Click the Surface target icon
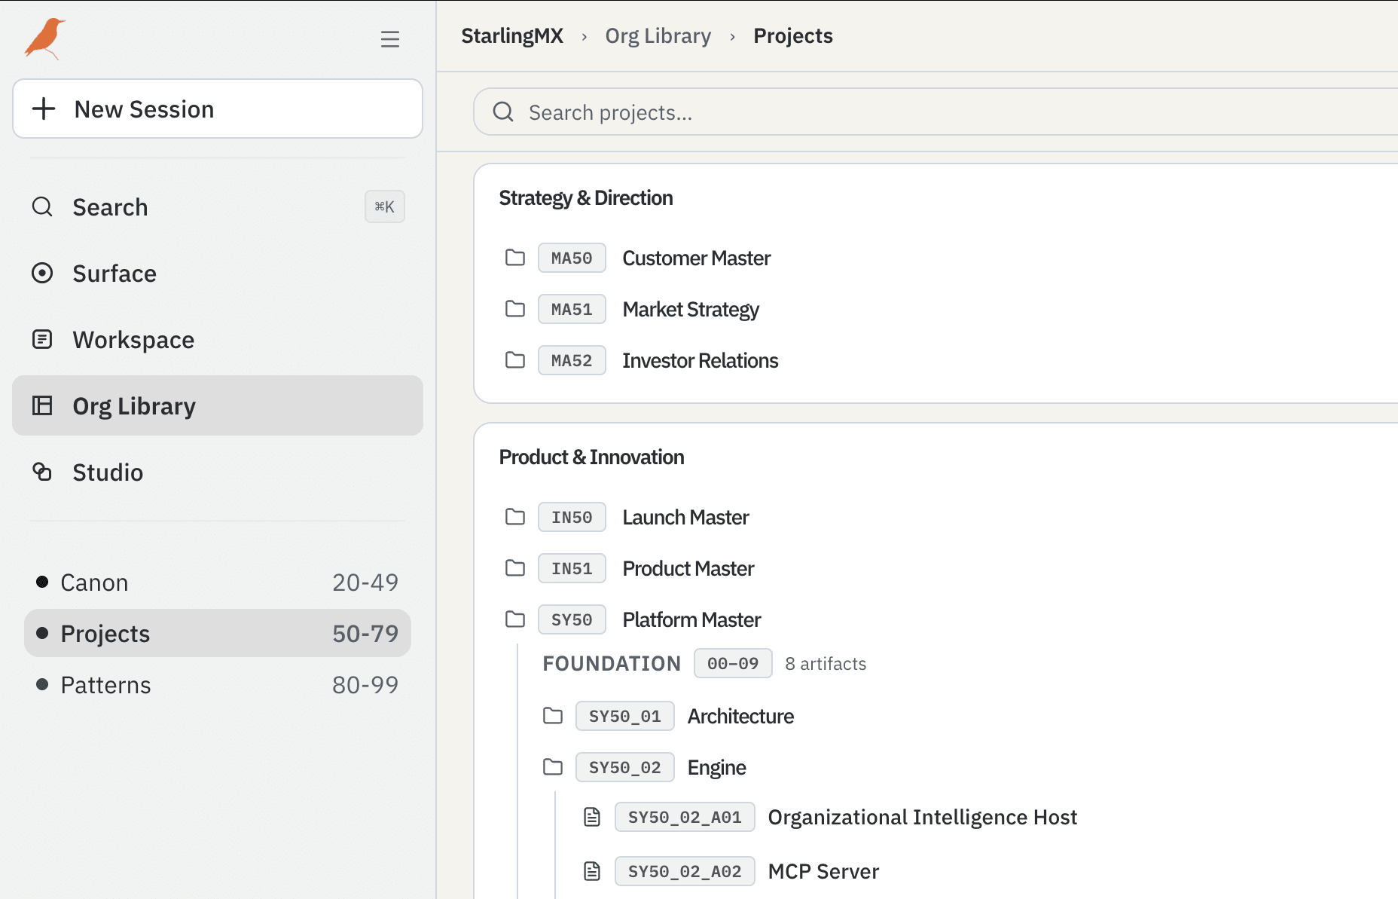 click(42, 273)
